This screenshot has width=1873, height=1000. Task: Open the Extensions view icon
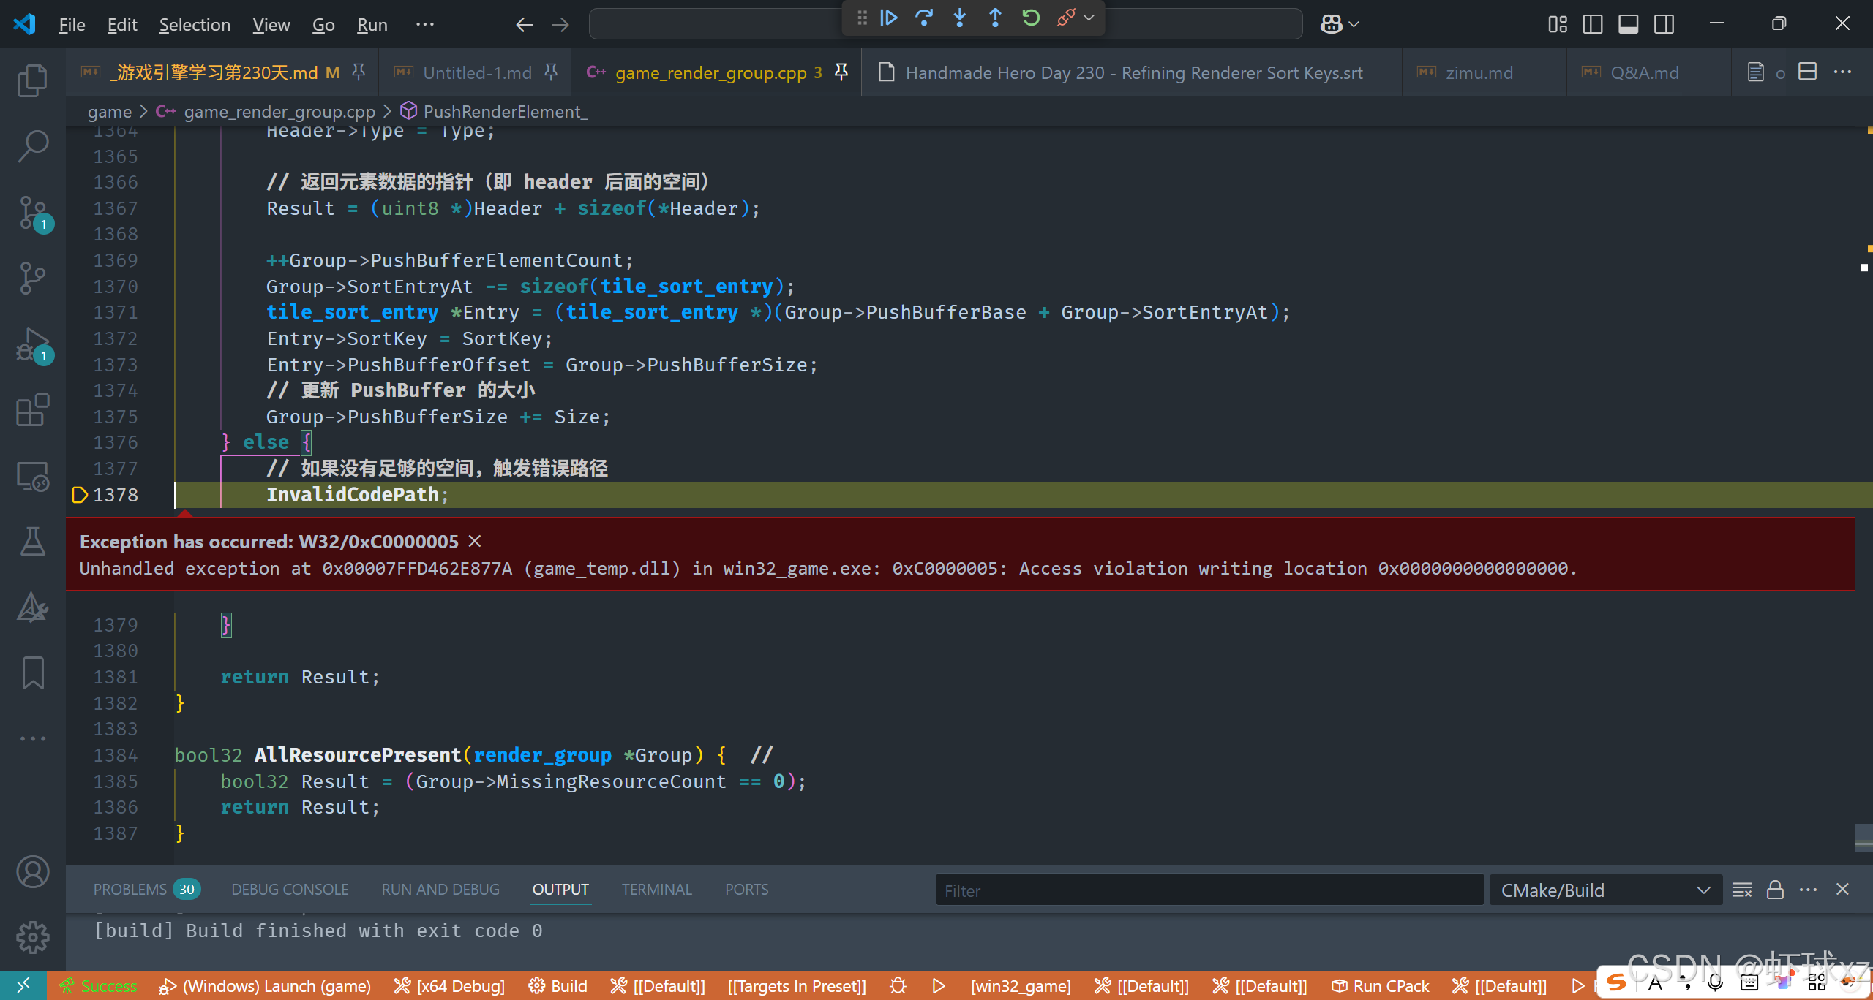point(32,410)
